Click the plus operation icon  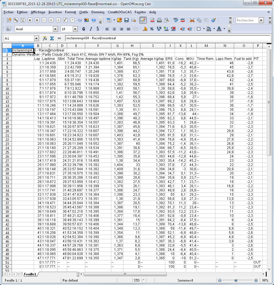click(37, 20)
